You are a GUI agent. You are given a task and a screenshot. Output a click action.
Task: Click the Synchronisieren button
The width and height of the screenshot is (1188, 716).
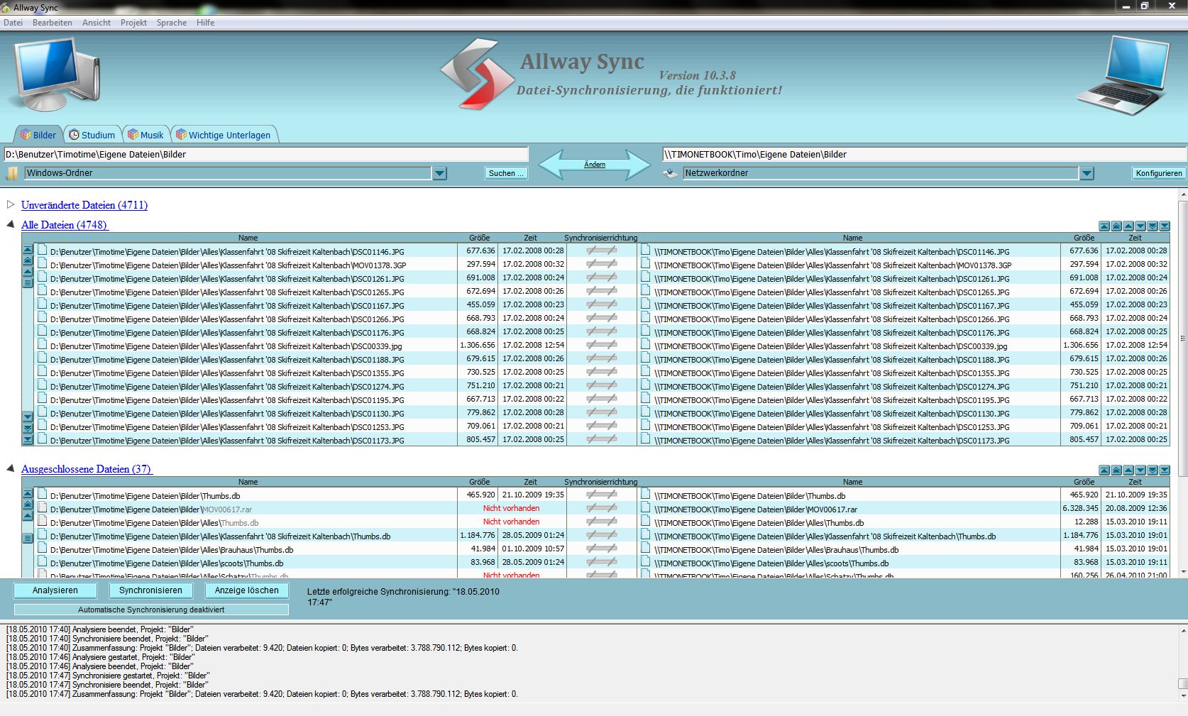pyautogui.click(x=151, y=590)
